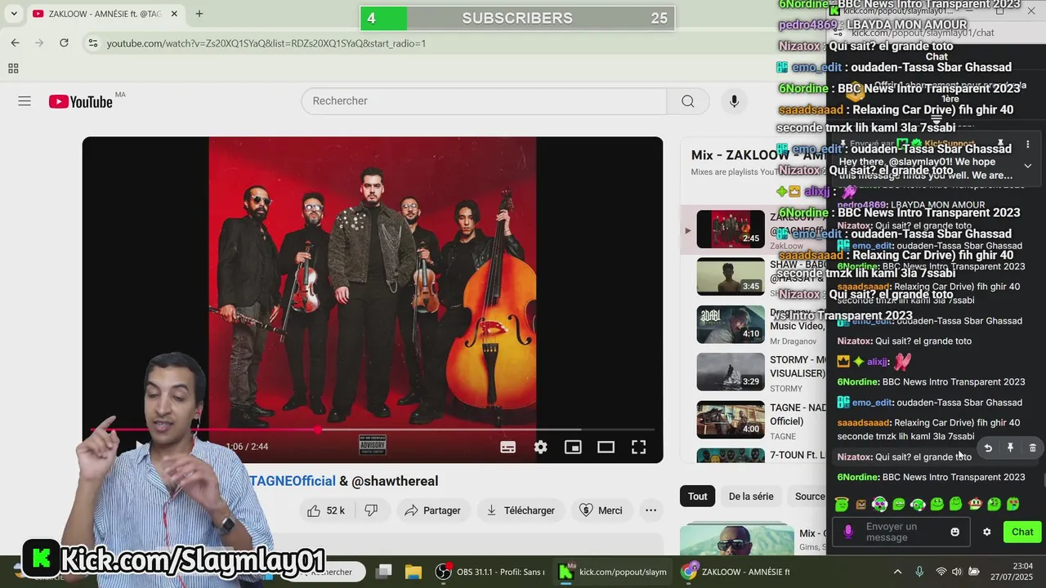Click the Merci thanks button

coord(601,510)
